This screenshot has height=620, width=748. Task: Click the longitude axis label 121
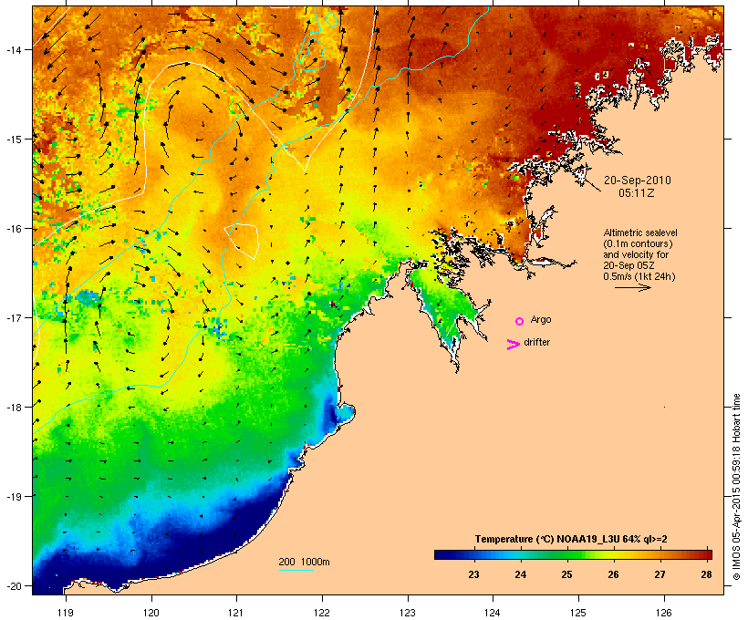coord(236,613)
